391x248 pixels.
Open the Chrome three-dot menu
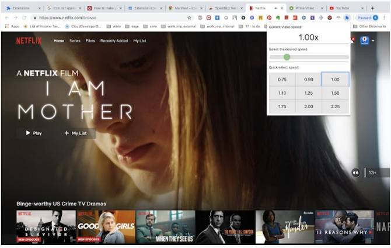click(x=384, y=18)
